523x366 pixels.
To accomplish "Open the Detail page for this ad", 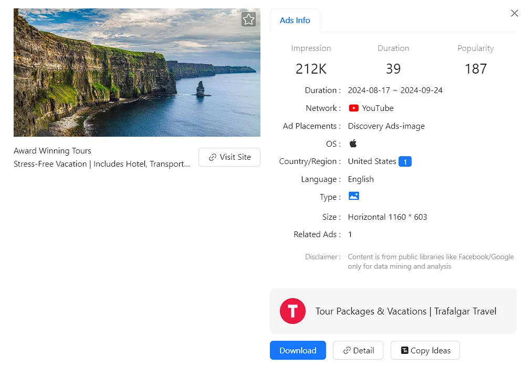I will tap(358, 350).
